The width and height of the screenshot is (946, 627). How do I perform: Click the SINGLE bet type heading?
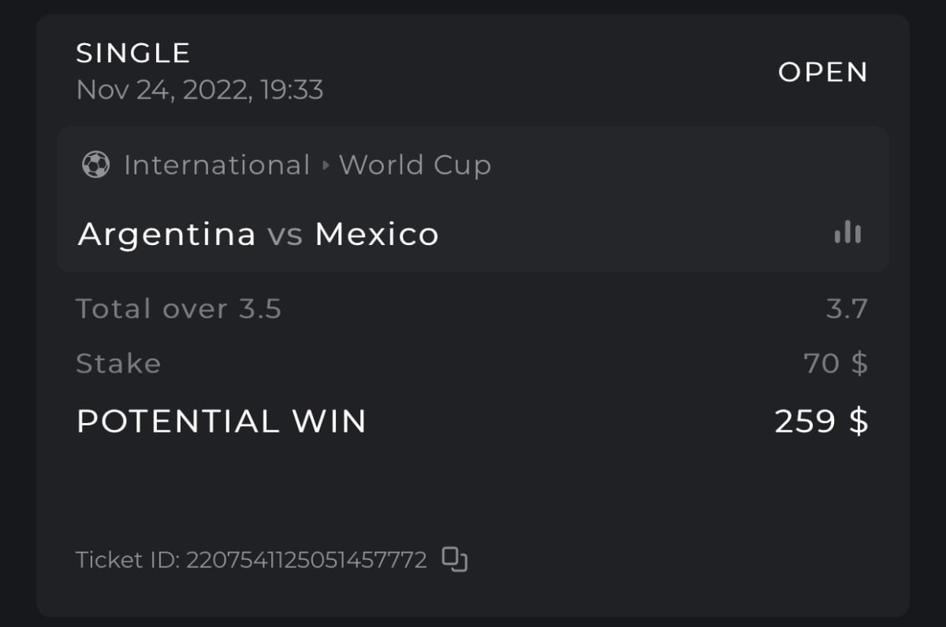point(133,53)
